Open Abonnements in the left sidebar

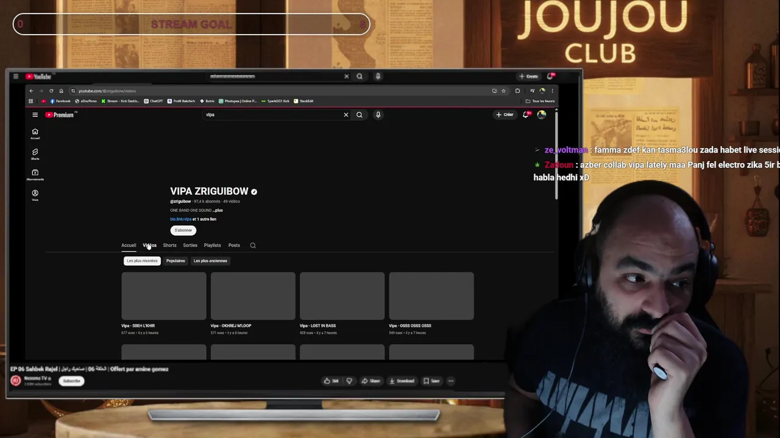coord(35,175)
